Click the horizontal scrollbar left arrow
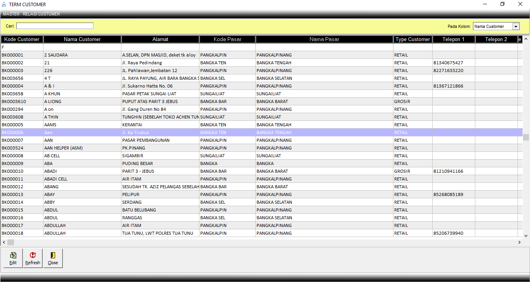 (4, 242)
